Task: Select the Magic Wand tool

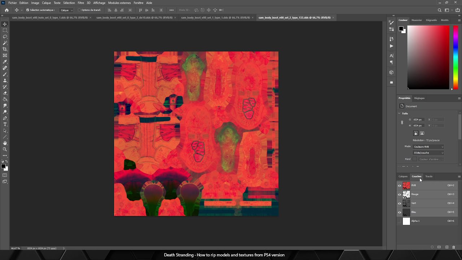Action: click(x=5, y=43)
